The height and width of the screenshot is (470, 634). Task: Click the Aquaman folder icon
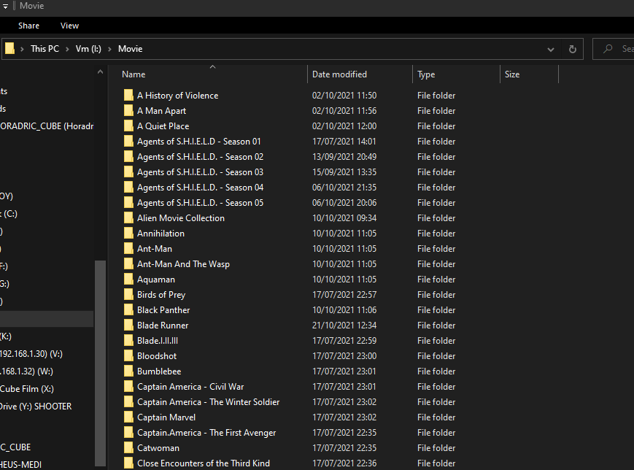click(128, 280)
